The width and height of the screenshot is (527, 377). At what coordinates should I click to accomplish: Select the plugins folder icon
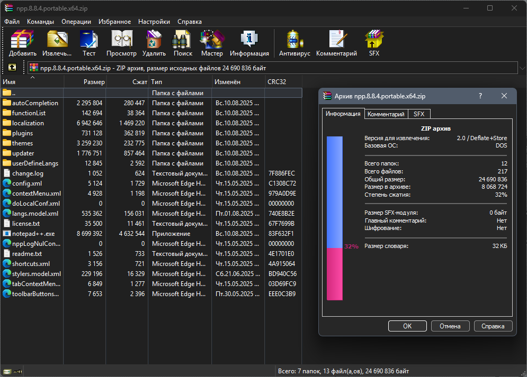(x=7, y=133)
